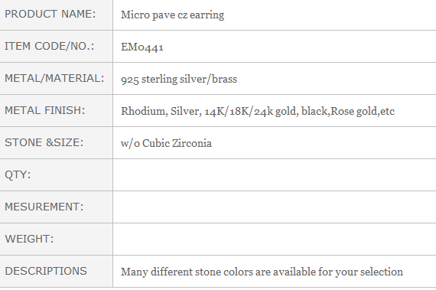Click the PRODUCT NAME label cell

pyautogui.click(x=56, y=15)
